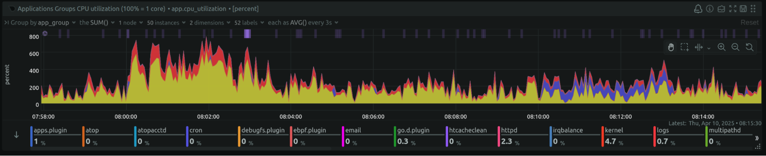Click the 08:10:00 time axis label
Image resolution: width=766 pixels, height=156 pixels.
(x=538, y=117)
